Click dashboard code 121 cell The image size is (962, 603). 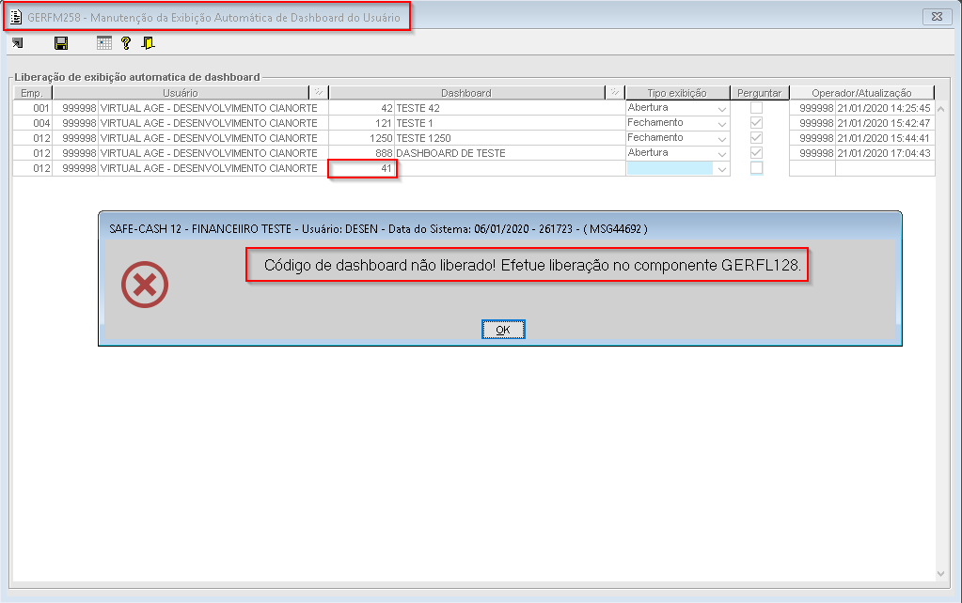pos(362,123)
